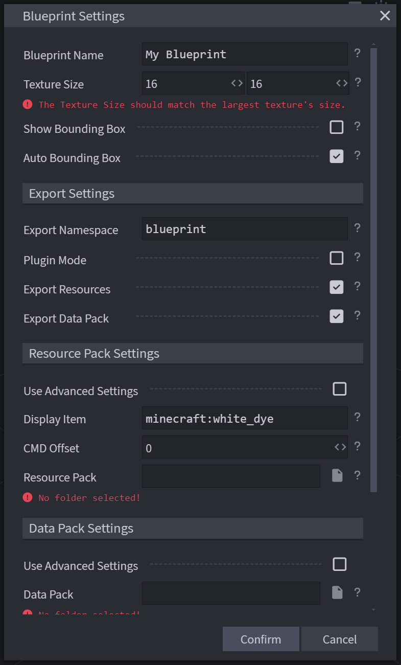The height and width of the screenshot is (665, 401).
Task: Click the Blueprint Settings title text
Action: pyautogui.click(x=74, y=16)
